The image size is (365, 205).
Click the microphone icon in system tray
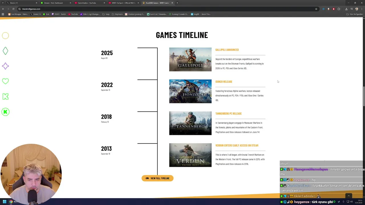click(x=343, y=202)
